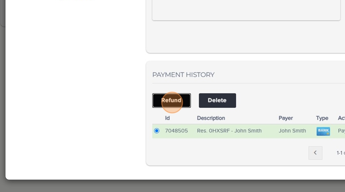Click the BANK payment type icon
345x192 pixels.
(323, 131)
